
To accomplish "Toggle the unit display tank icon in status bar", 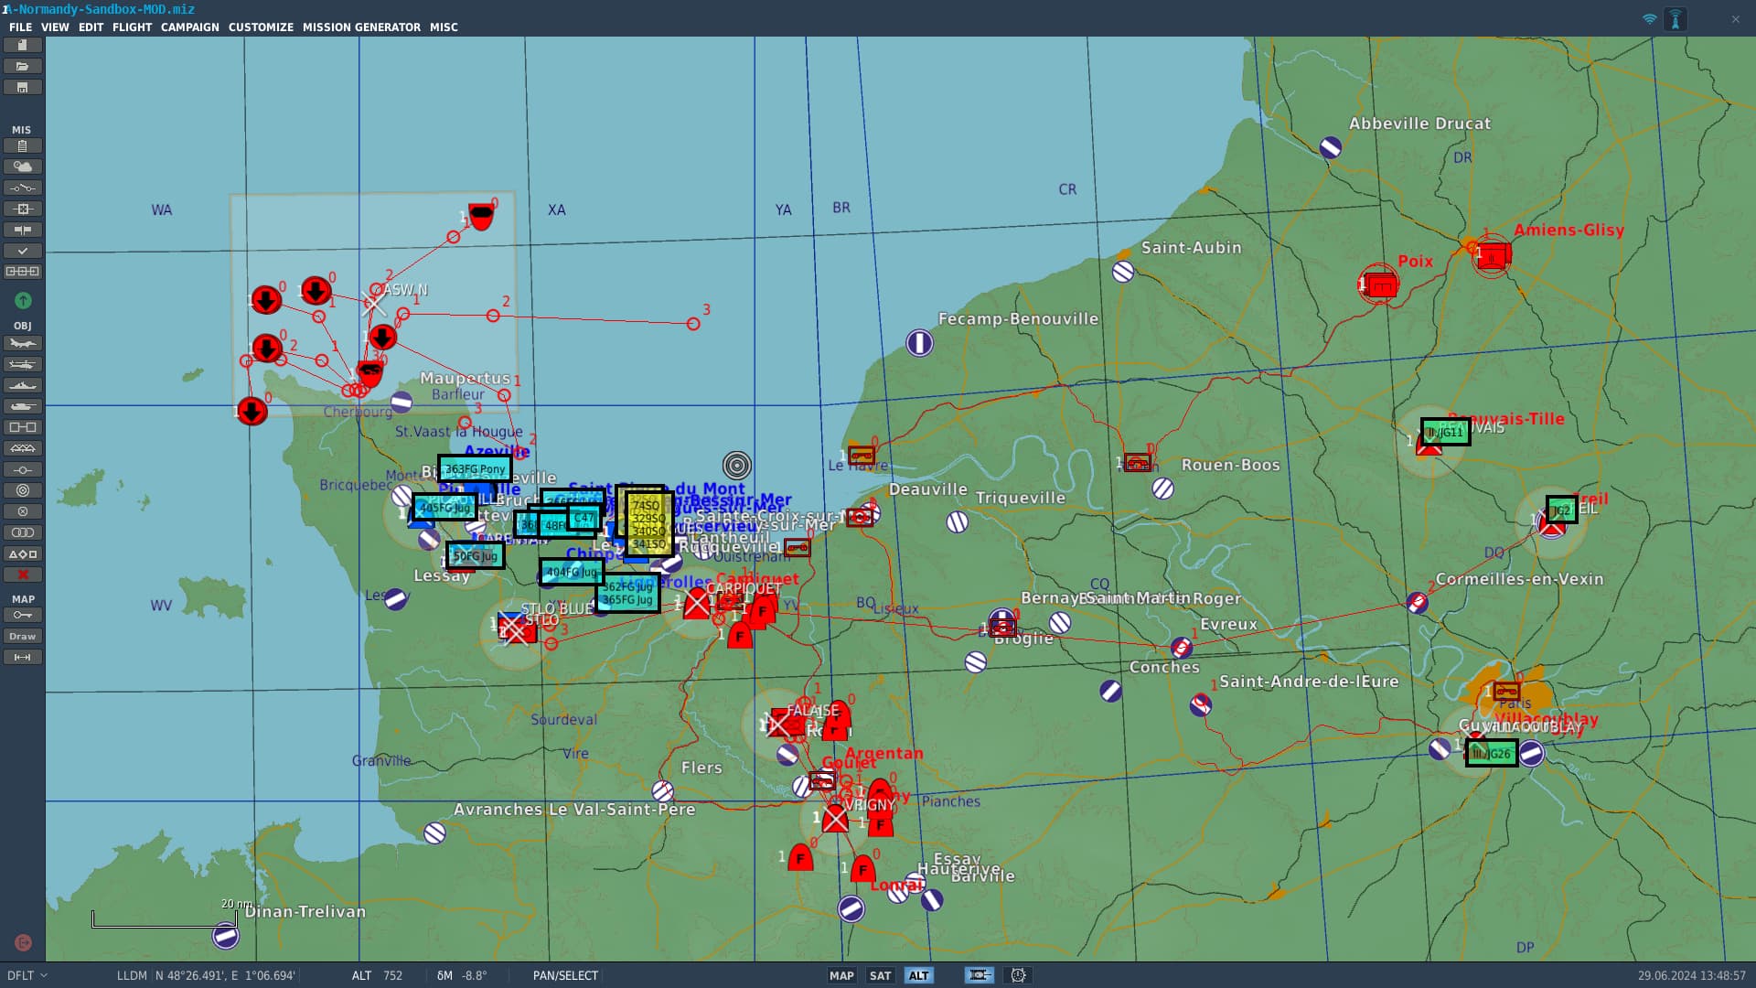I will click(x=979, y=976).
